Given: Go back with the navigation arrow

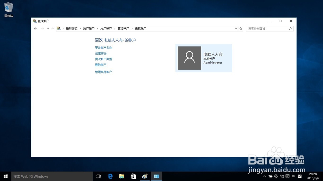Looking at the screenshot, I should [x=36, y=29].
